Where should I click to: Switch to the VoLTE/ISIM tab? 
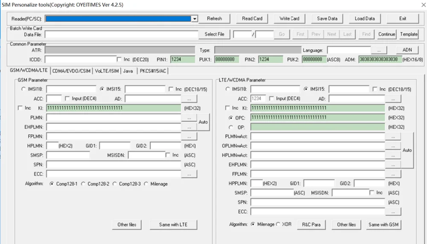click(x=107, y=71)
